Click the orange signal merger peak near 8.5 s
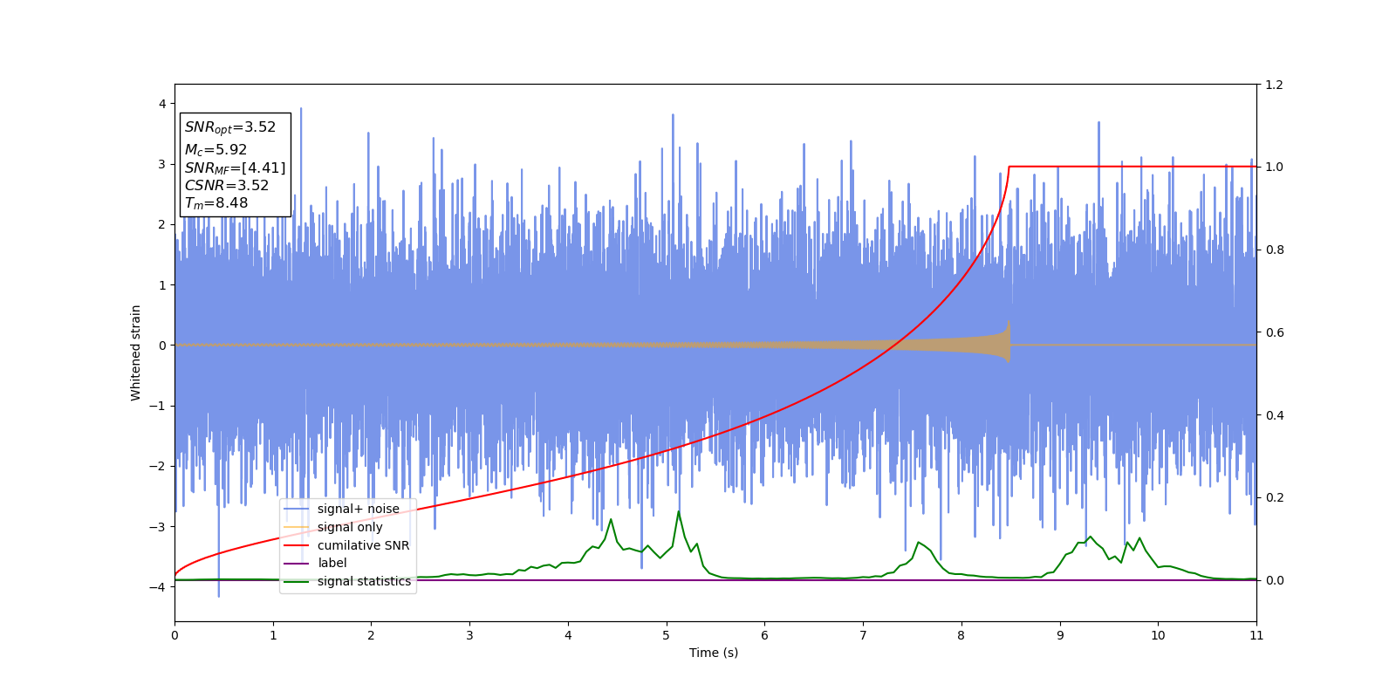This screenshot has width=1396, height=698. point(1009,341)
